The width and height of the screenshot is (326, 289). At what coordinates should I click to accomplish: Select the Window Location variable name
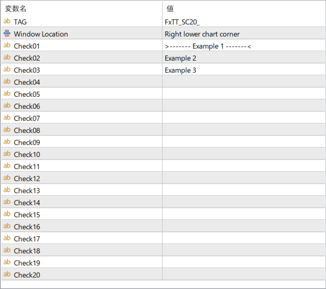pos(41,34)
